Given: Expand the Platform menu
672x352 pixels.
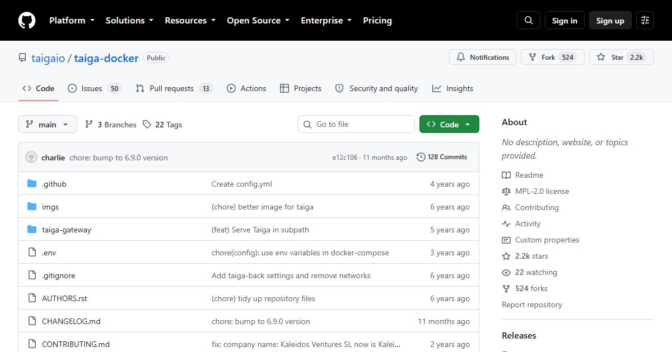Looking at the screenshot, I should 72,21.
